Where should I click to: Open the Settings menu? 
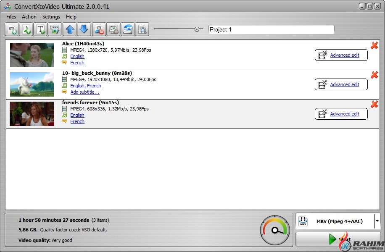pos(51,17)
